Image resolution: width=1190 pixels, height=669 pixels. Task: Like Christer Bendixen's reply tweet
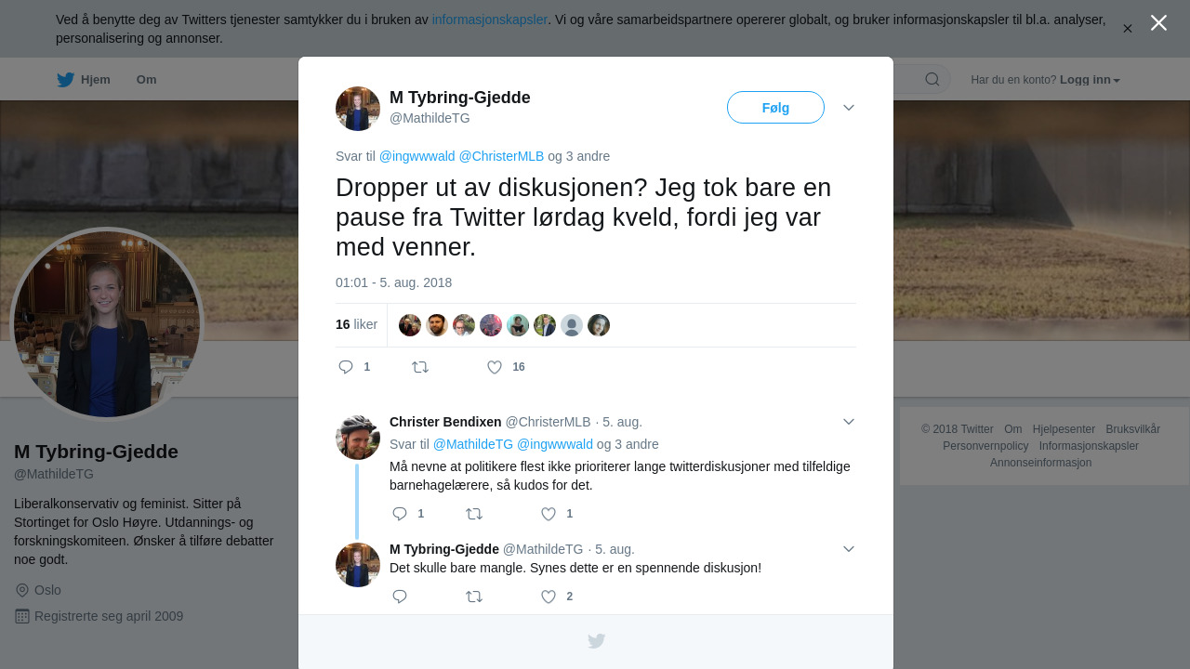(549, 514)
